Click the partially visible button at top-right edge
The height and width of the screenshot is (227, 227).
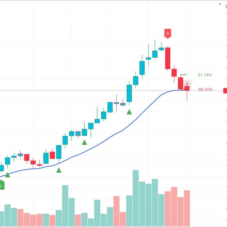coord(226,6)
